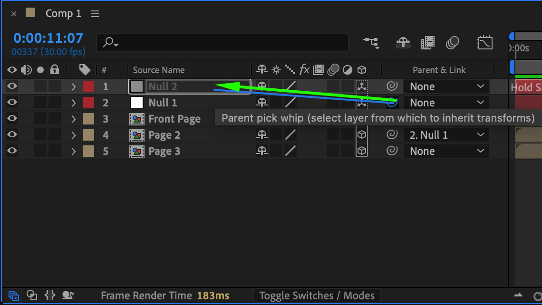
Task: Click Toggle Switches / Modes button
Action: point(317,295)
